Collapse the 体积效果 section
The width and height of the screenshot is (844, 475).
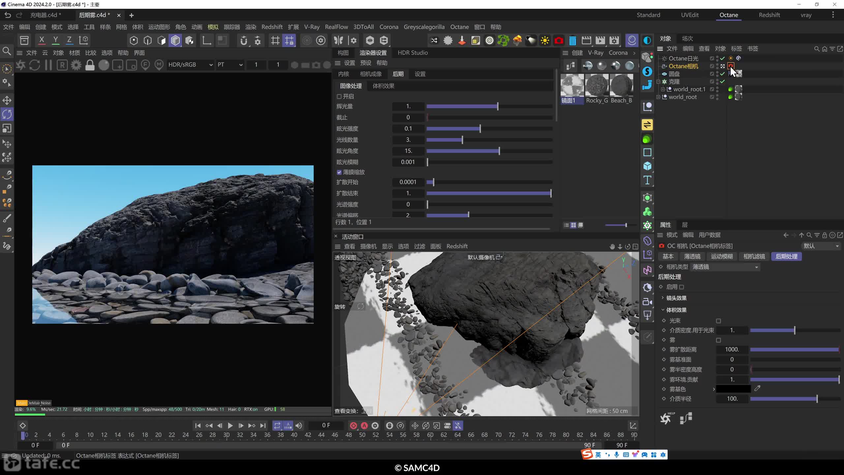click(x=663, y=310)
